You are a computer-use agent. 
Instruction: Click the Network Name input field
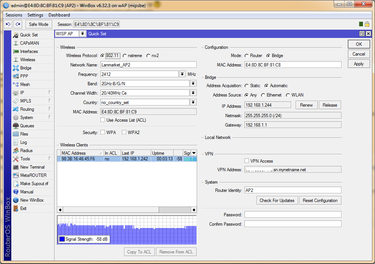point(148,65)
